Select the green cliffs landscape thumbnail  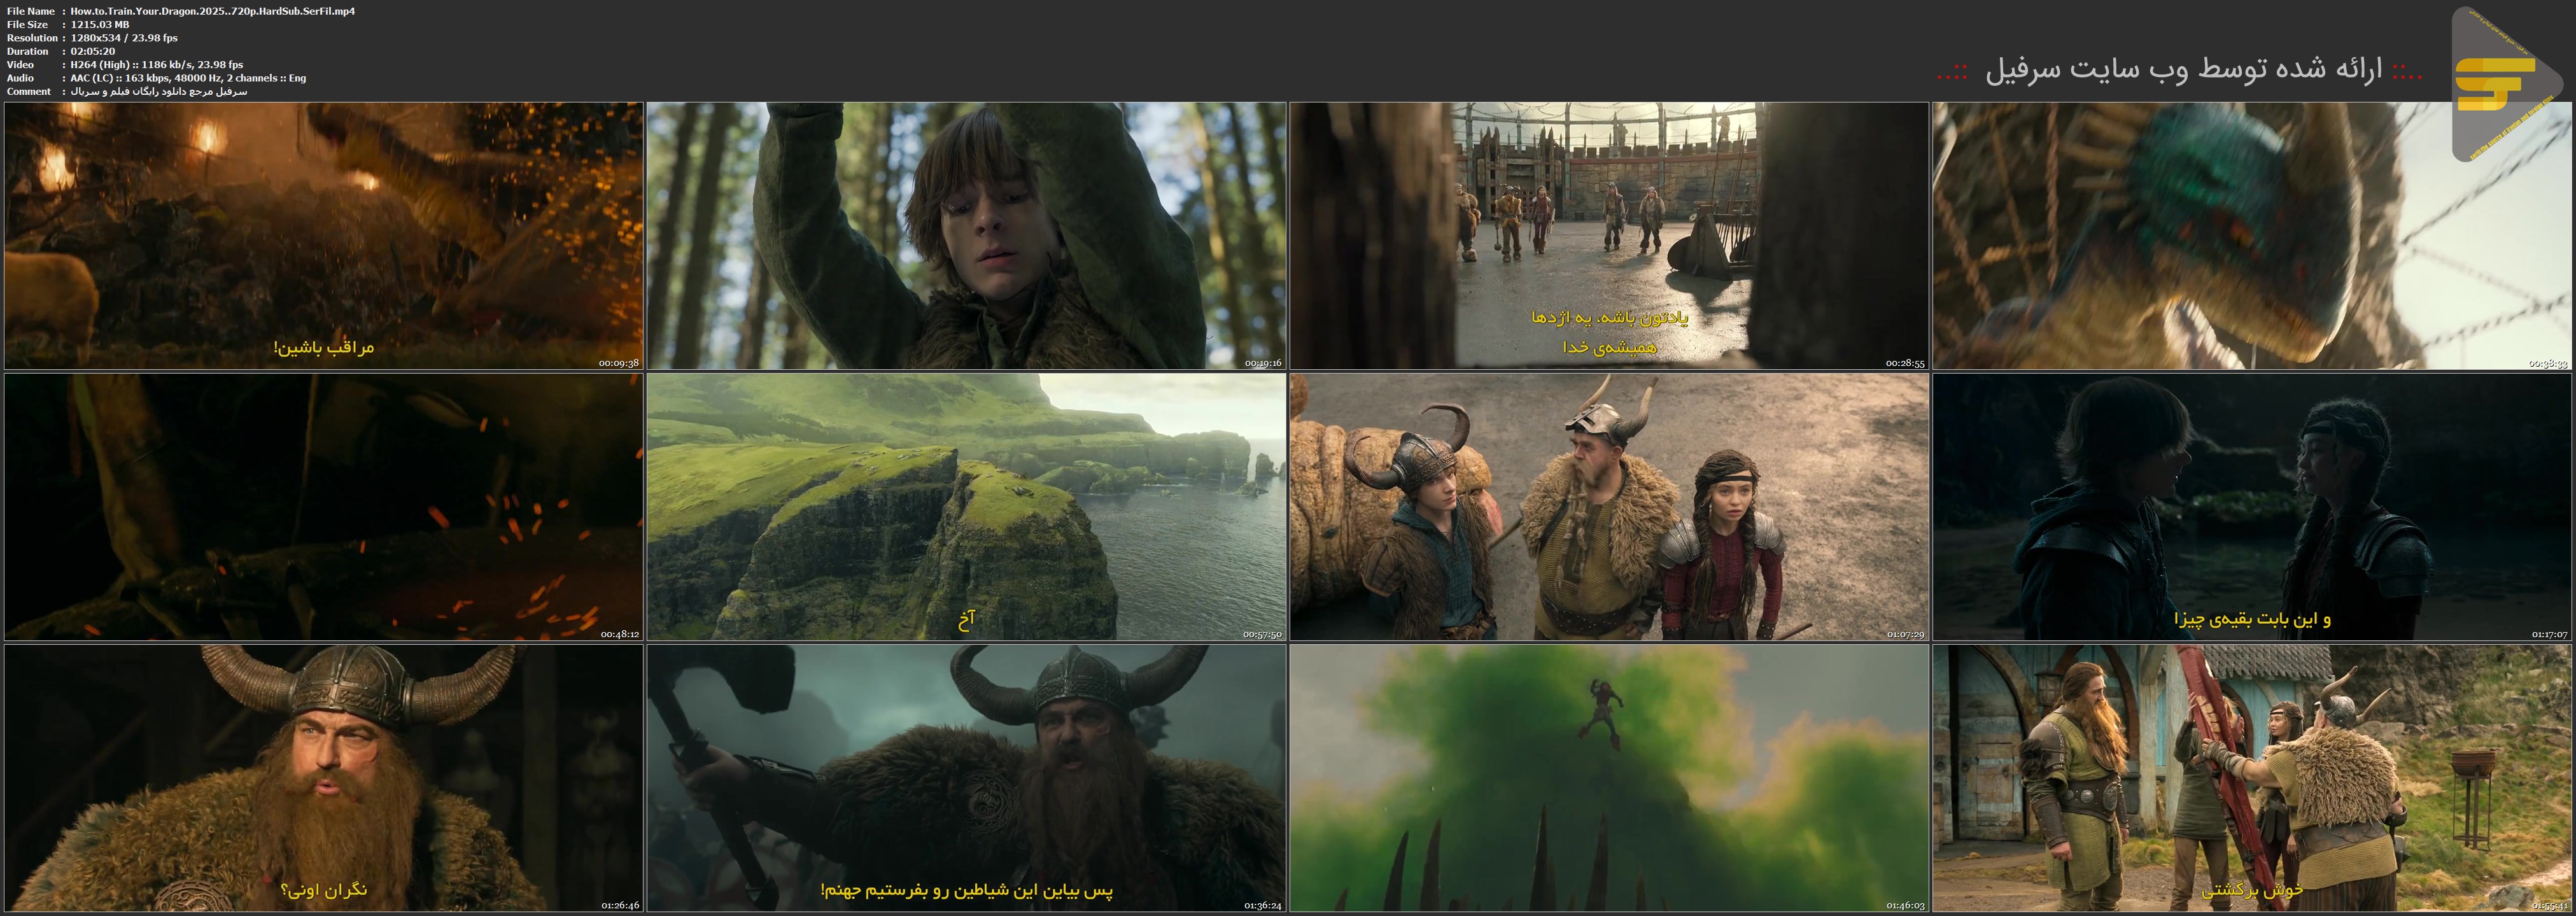(966, 507)
